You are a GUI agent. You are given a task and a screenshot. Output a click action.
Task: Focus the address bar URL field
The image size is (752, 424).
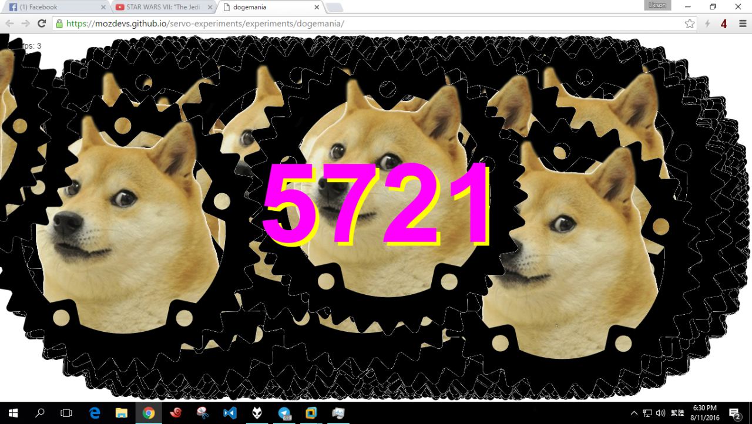(373, 23)
